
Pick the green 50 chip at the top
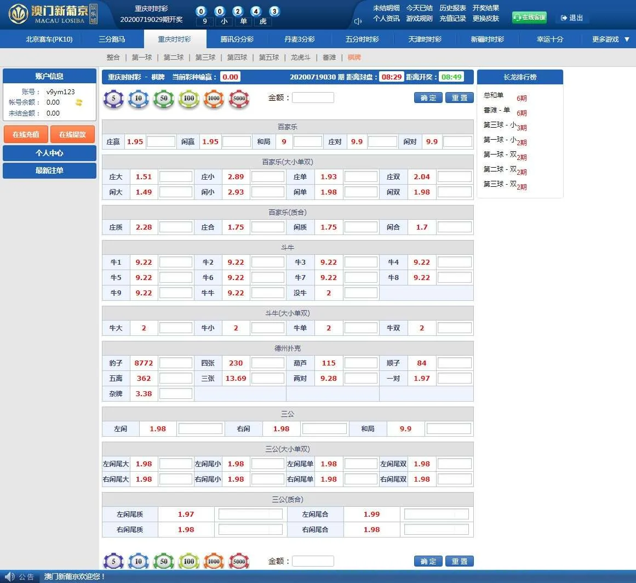pos(163,99)
